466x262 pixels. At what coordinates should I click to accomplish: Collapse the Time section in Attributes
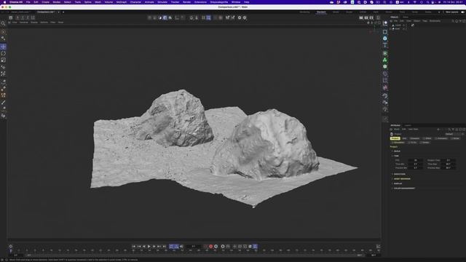pos(396,156)
